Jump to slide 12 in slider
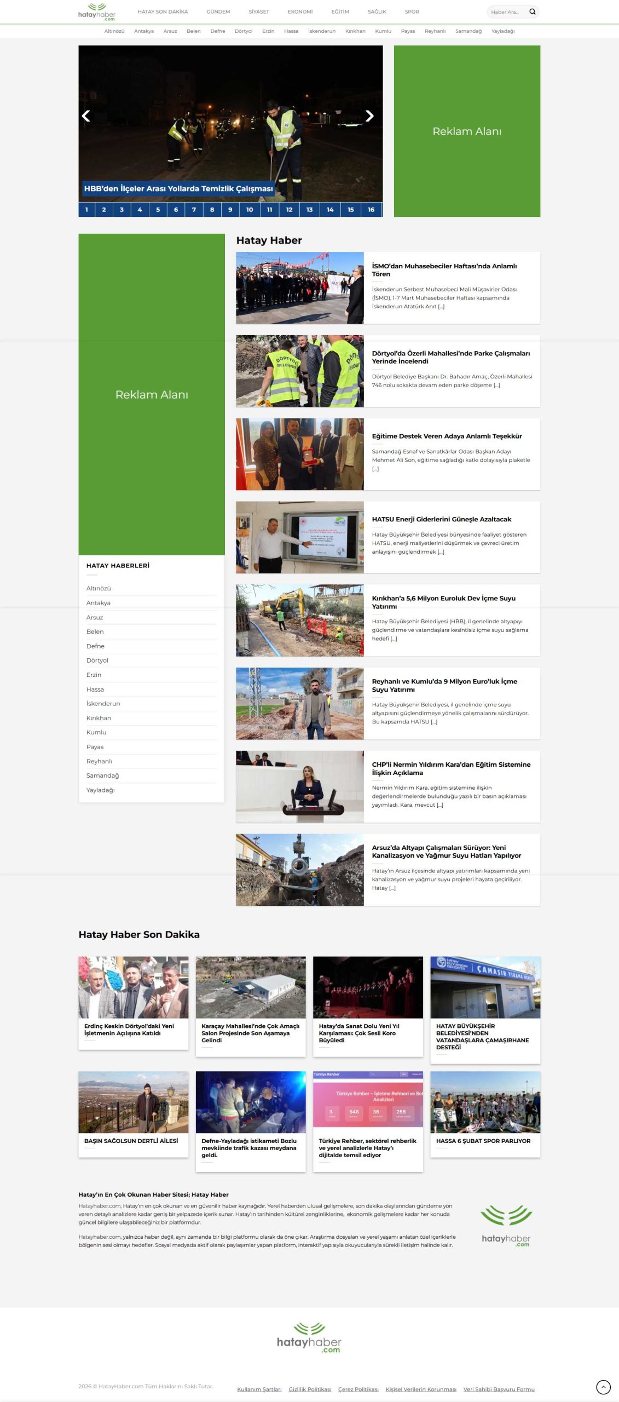Image resolution: width=619 pixels, height=1402 pixels. click(290, 209)
